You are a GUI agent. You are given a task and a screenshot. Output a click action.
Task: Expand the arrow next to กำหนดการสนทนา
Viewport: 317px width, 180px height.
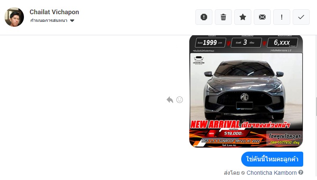point(72,21)
